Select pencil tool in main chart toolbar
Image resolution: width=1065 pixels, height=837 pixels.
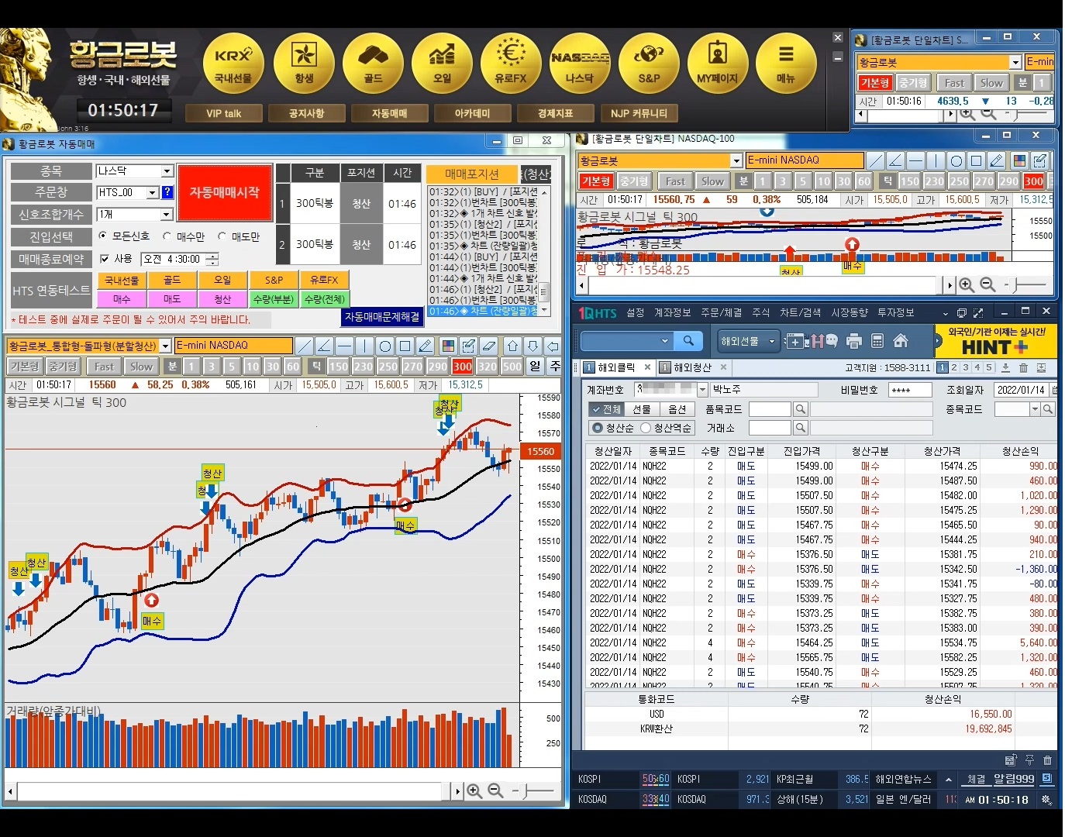click(x=425, y=346)
